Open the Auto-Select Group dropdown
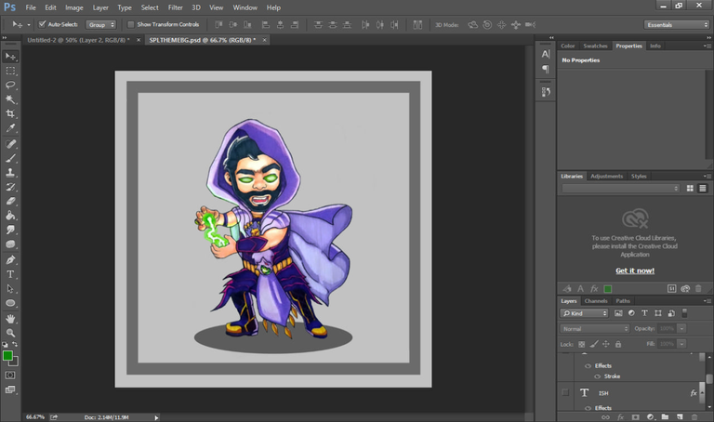714x422 pixels. (101, 24)
